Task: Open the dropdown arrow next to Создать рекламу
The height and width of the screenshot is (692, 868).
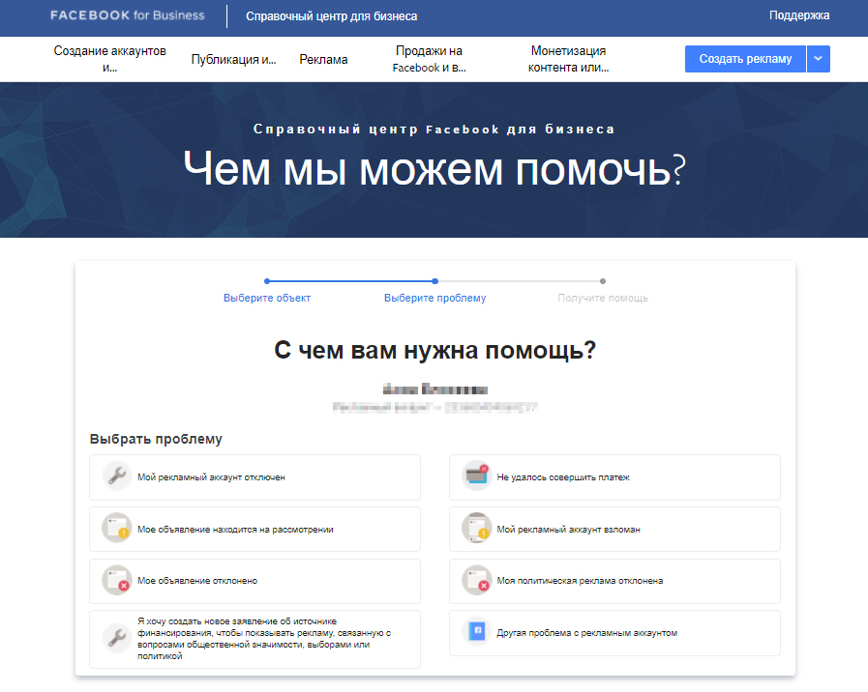Action: pos(819,59)
